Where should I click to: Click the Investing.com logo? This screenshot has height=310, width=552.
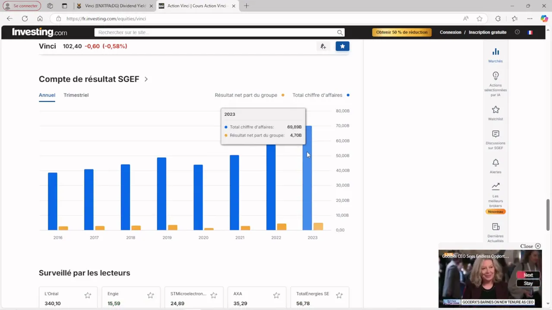tap(40, 32)
